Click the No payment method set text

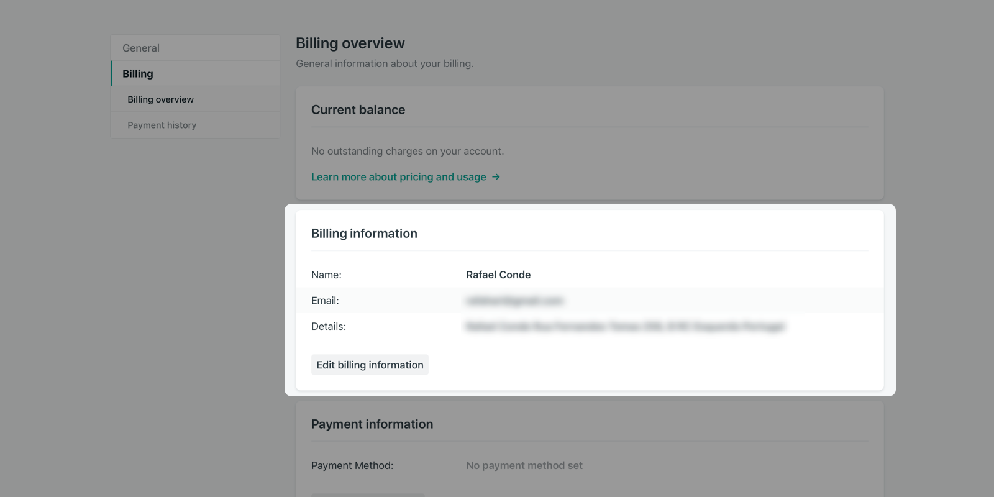[x=524, y=465]
